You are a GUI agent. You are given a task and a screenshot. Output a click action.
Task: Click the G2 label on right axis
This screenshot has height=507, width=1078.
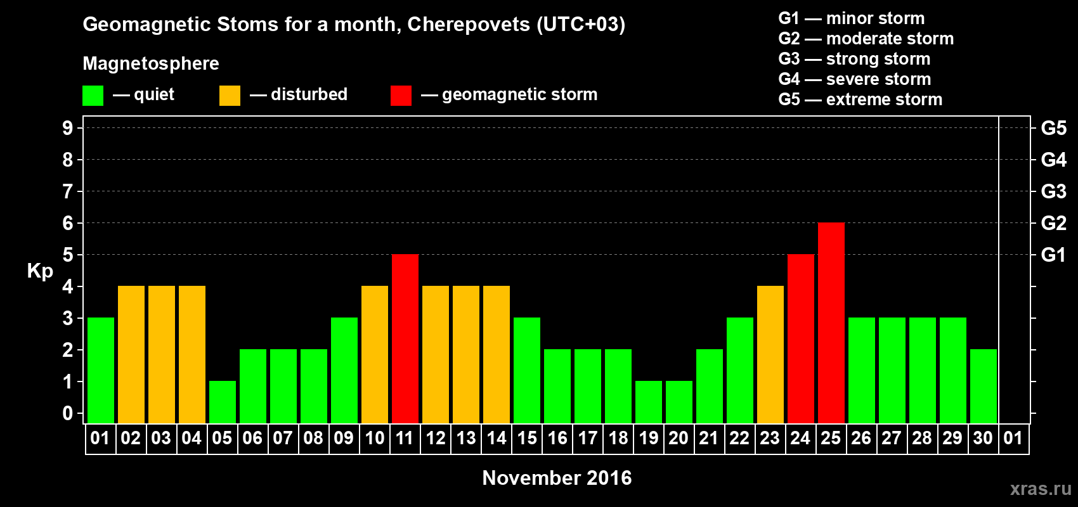click(x=1054, y=223)
